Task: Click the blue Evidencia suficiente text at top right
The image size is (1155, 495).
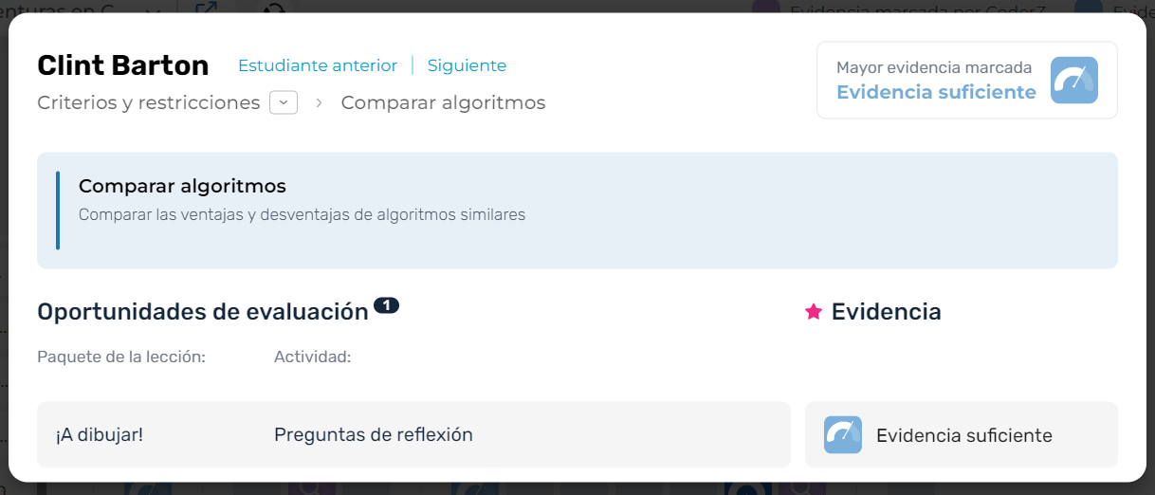Action: point(935,92)
